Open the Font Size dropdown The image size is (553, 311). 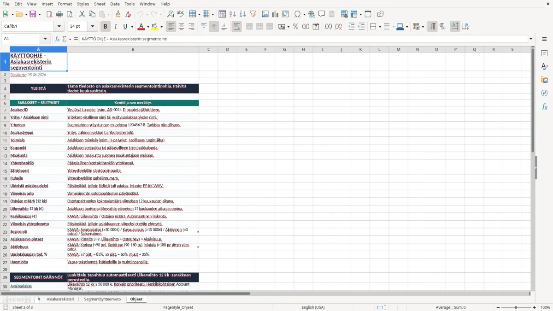[x=92, y=27]
